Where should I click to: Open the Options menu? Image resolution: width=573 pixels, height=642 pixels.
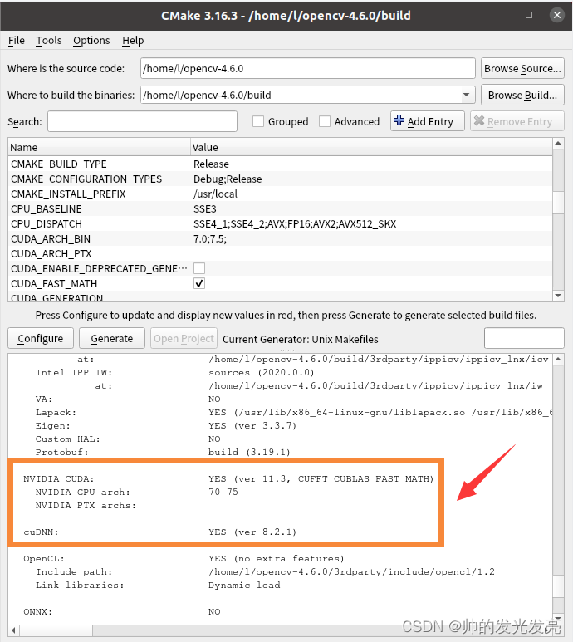[x=91, y=40]
